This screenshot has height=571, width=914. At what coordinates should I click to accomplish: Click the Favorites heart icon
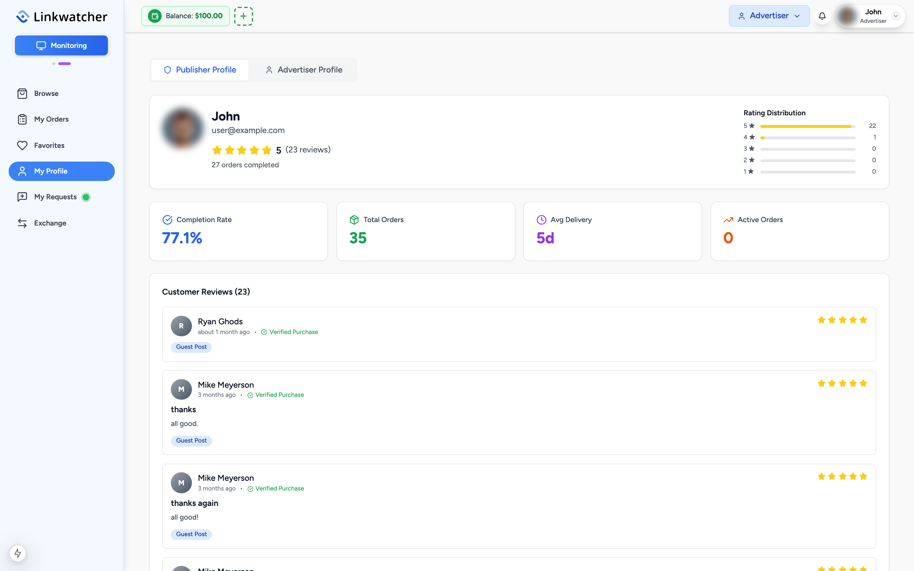click(22, 145)
